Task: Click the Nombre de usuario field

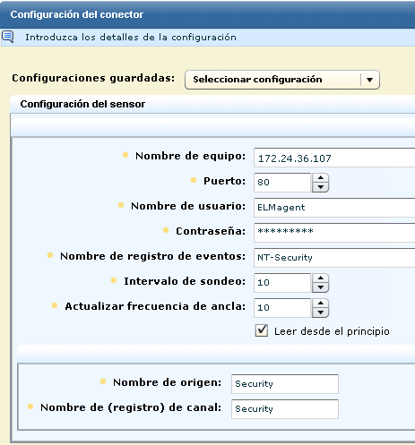Action: point(334,208)
